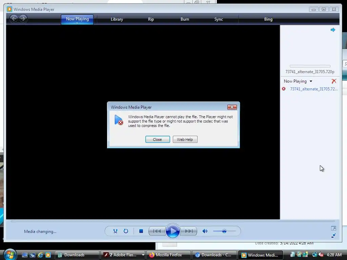Viewport: 347px width, 260px height.
Task: Click the Previous track button
Action: (x=157, y=231)
